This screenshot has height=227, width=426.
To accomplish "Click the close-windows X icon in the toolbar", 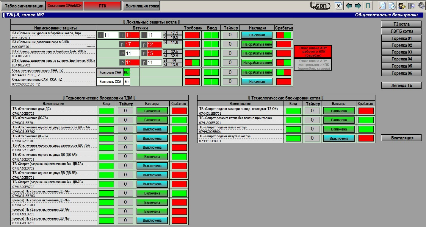I will (x=339, y=6).
